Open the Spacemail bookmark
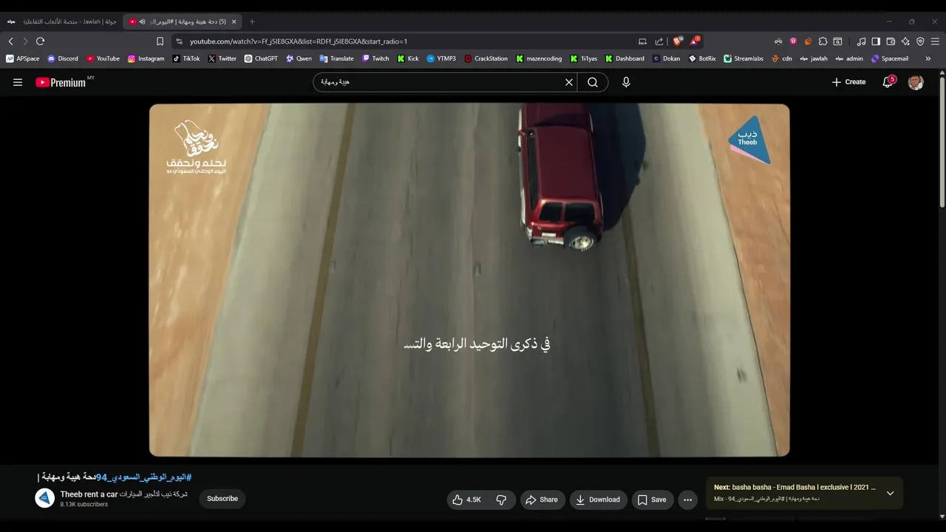Viewport: 946px width, 532px height. point(890,58)
